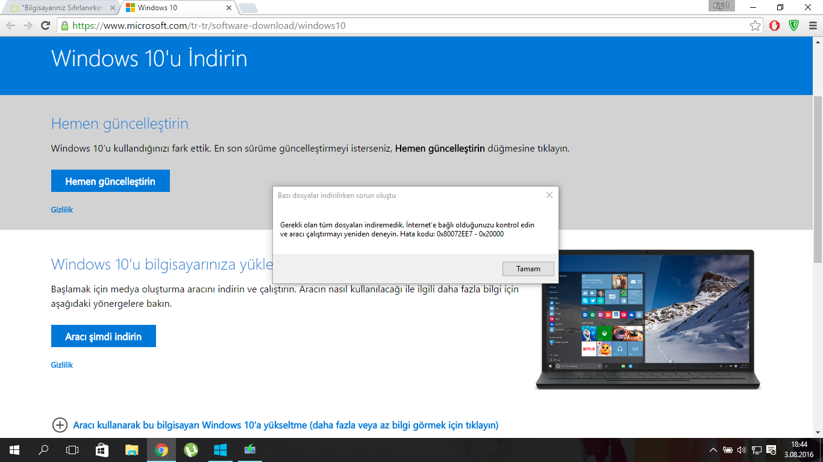The width and height of the screenshot is (823, 462).
Task: Close the error dialog with the X
Action: click(549, 195)
